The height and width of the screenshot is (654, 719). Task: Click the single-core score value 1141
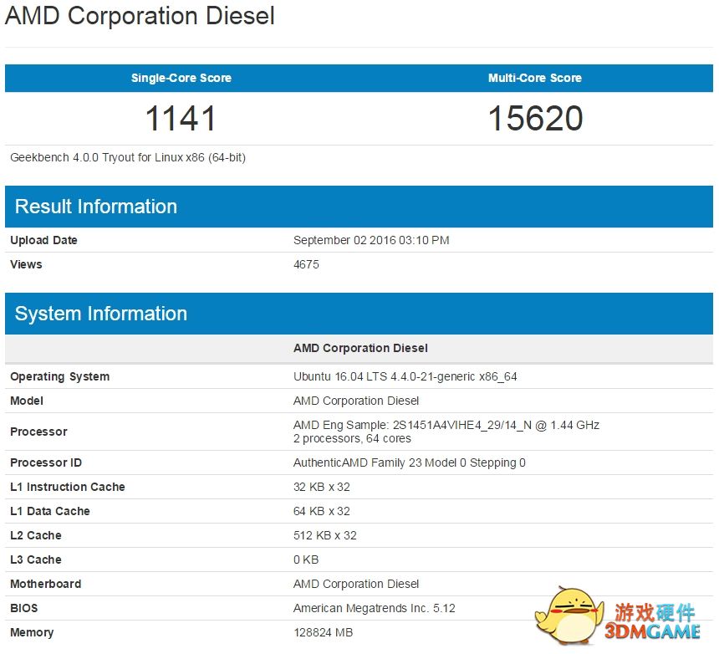tap(181, 118)
